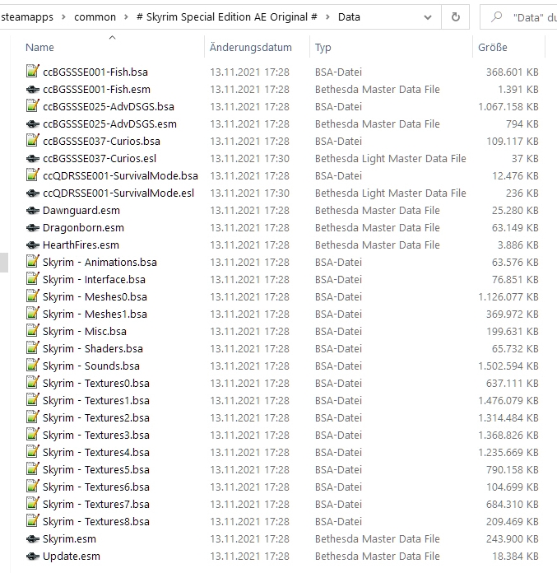Click the Skyrim - Sounds.bsa file icon
This screenshot has height=573, width=557.
tap(33, 365)
